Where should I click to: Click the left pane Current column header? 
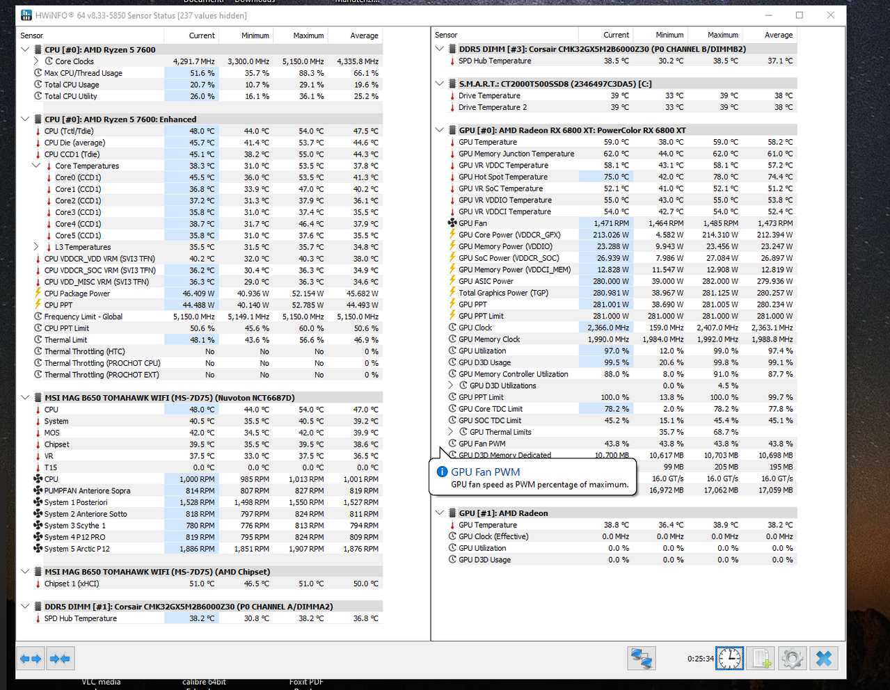tap(191, 35)
